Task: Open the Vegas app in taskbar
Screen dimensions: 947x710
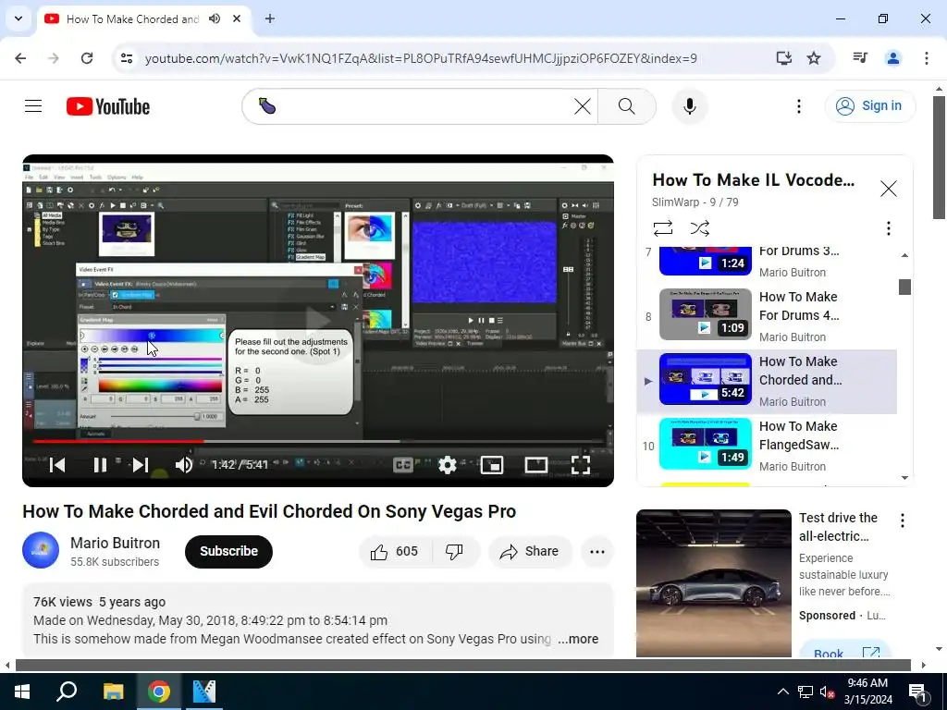Action: 204,692
